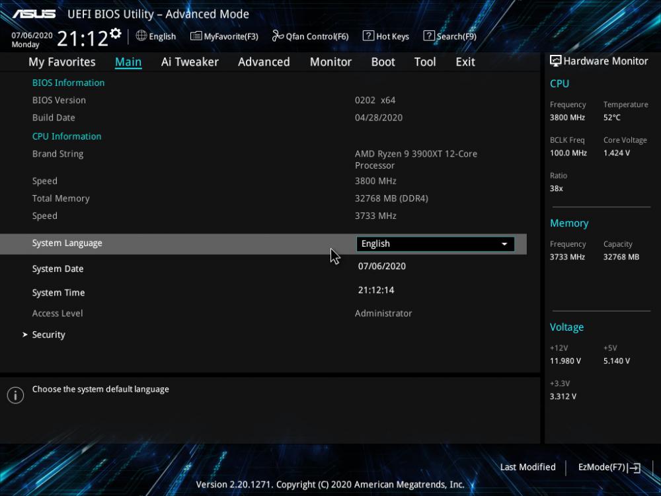Click the Hardware Monitor icon

point(556,61)
